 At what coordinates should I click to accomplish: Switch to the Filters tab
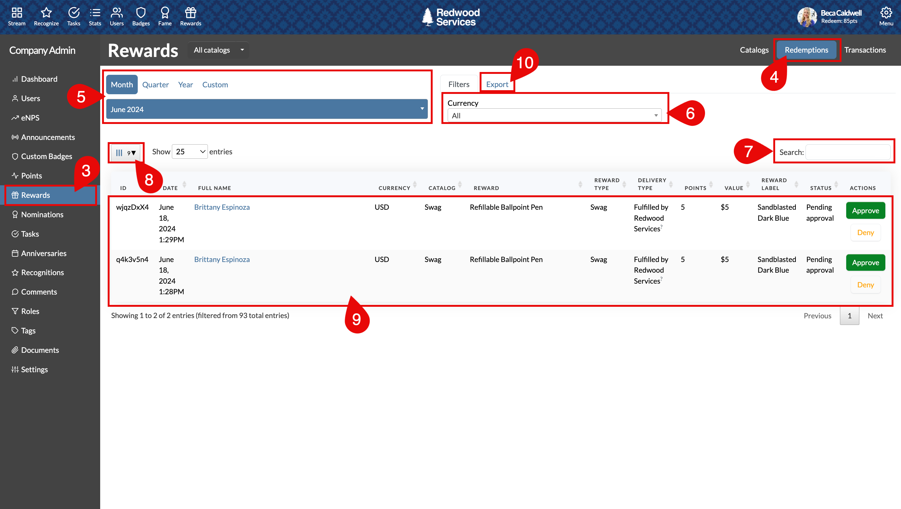(459, 84)
